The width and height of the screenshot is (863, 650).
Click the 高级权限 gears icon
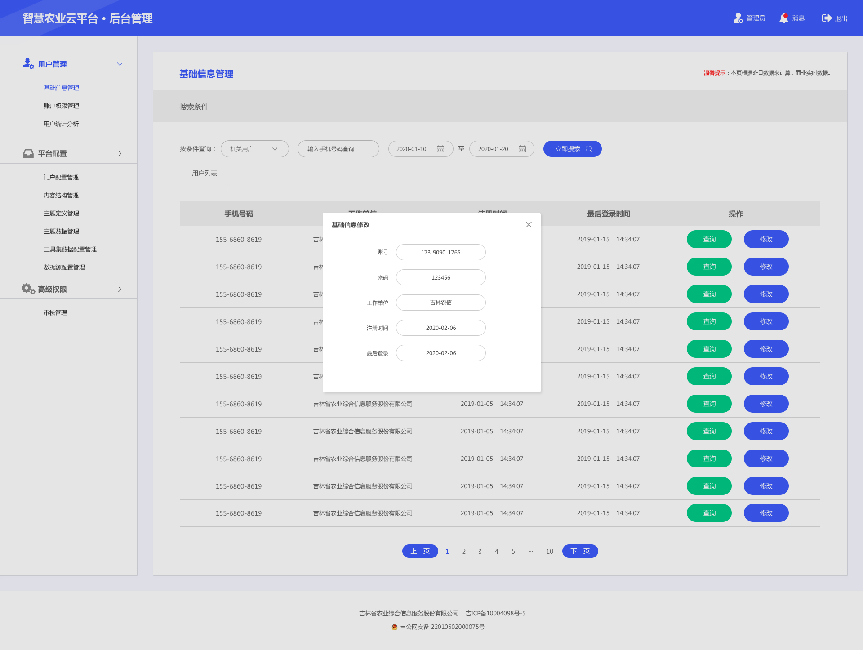pyautogui.click(x=28, y=289)
